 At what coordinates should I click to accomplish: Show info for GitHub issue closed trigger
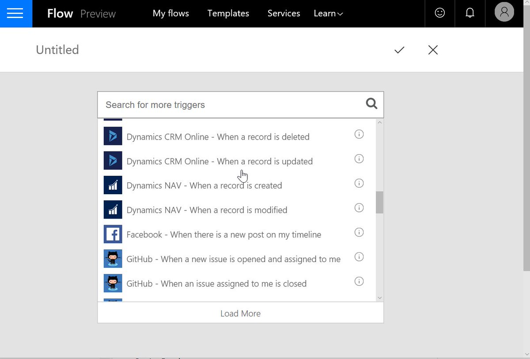pyautogui.click(x=359, y=281)
